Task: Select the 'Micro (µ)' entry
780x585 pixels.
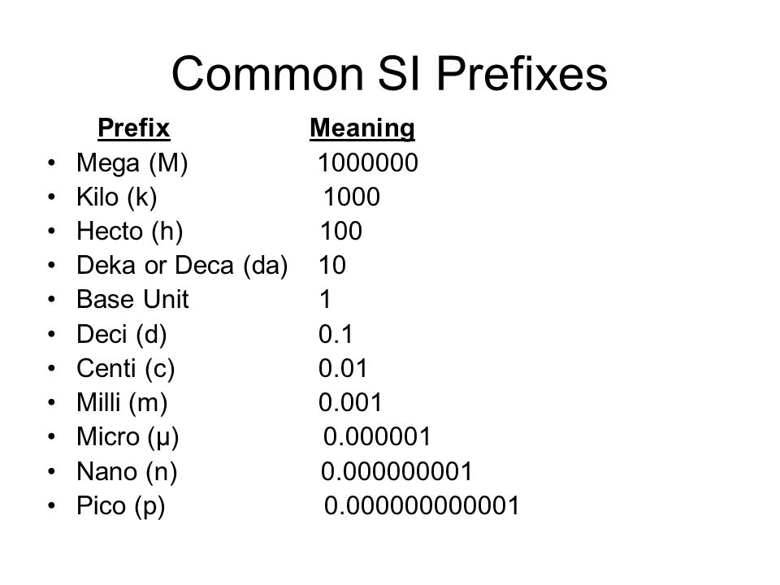Action: coord(128,437)
